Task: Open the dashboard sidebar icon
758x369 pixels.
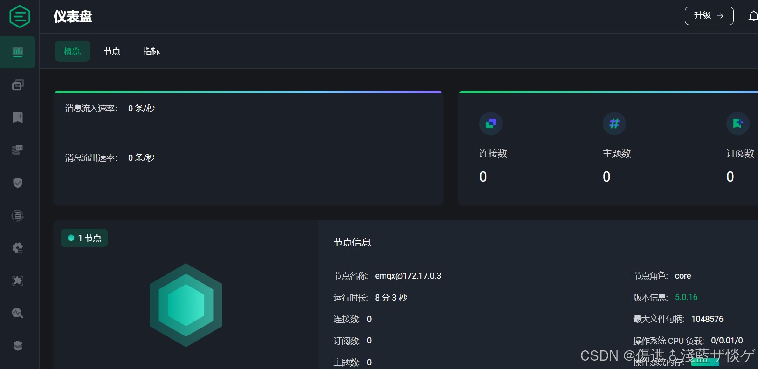Action: click(18, 52)
